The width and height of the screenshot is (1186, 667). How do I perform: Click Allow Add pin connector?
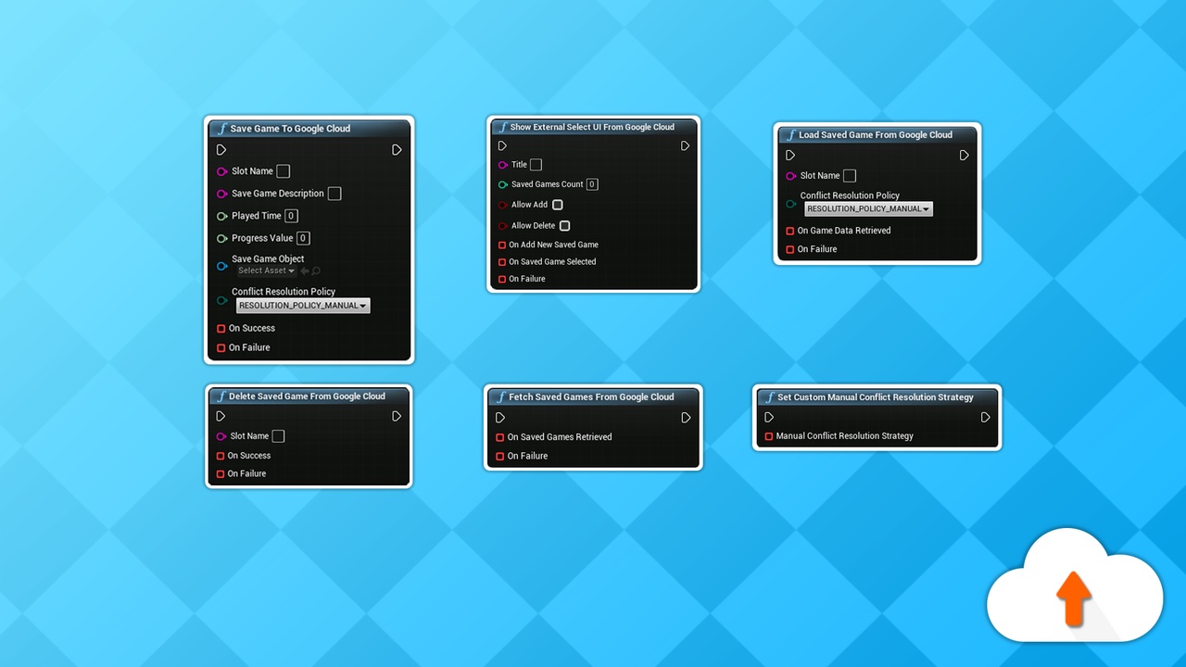pyautogui.click(x=502, y=205)
